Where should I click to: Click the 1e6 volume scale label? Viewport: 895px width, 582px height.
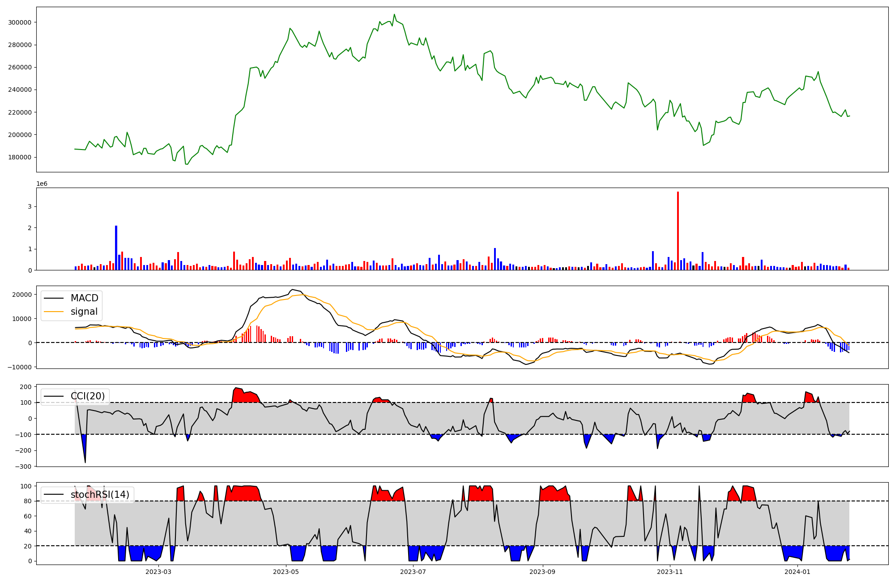pyautogui.click(x=42, y=184)
